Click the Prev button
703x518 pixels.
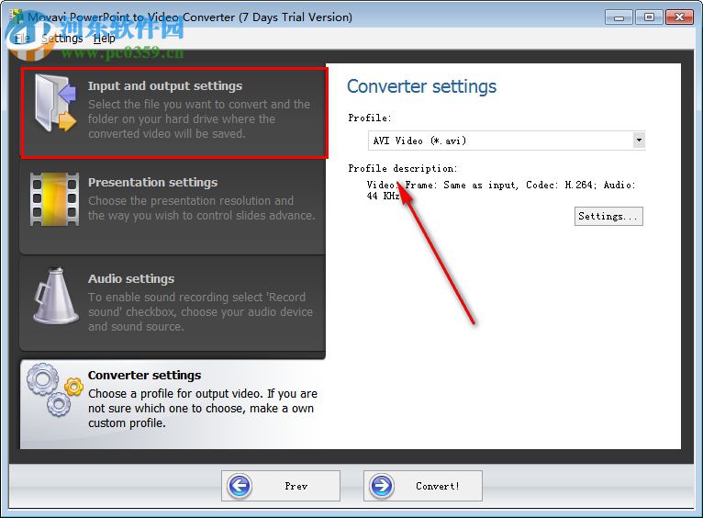281,486
